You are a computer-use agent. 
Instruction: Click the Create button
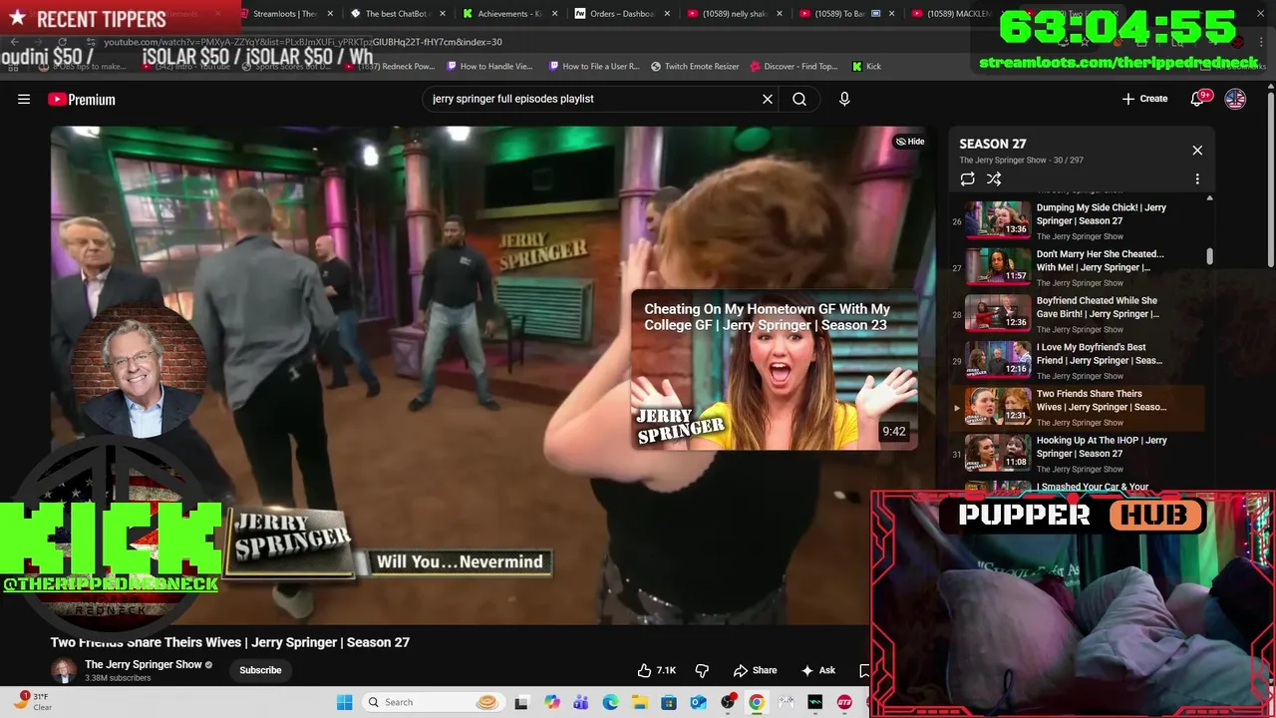pos(1144,99)
